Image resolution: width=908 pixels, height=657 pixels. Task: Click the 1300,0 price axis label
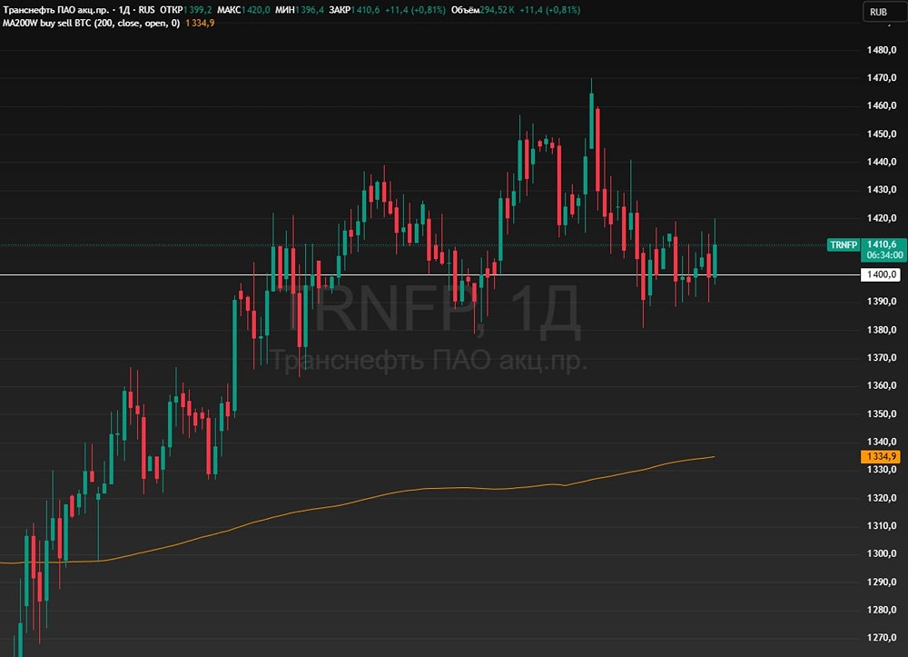tap(882, 553)
